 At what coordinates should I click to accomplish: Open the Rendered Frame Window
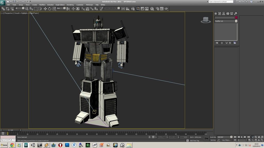point(162,9)
